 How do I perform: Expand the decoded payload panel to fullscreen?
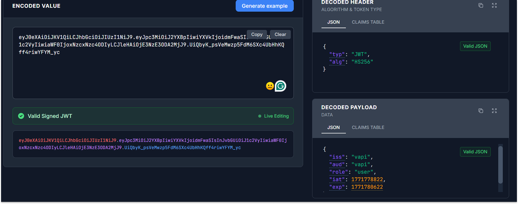point(494,111)
